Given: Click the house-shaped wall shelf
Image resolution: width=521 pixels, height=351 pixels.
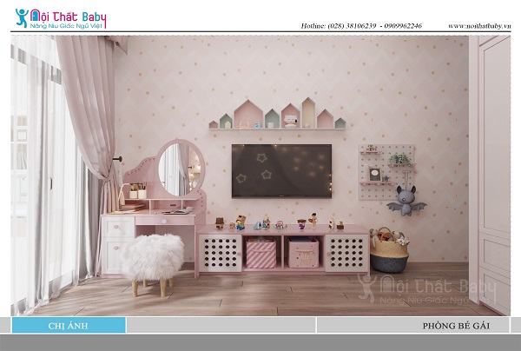Looking at the screenshot, I should [278, 115].
